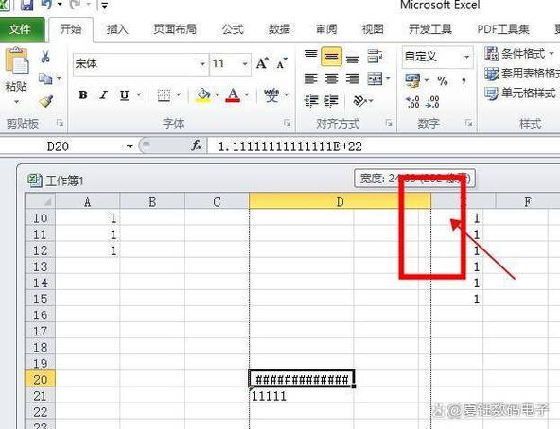Toggle middle vertical alignment
The height and width of the screenshot is (429, 560).
pos(331,57)
